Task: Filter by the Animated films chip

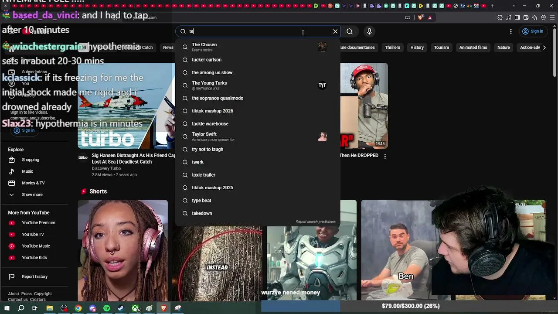Action: [x=473, y=48]
